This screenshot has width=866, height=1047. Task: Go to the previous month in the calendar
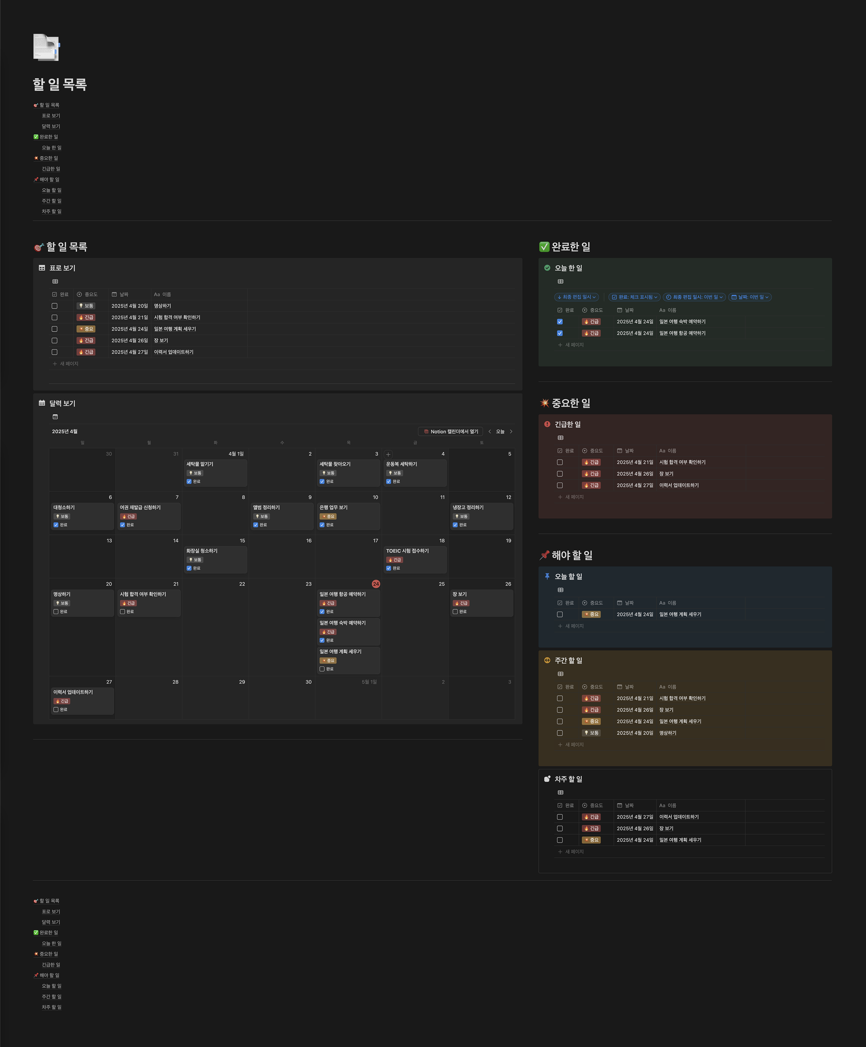pyautogui.click(x=489, y=432)
